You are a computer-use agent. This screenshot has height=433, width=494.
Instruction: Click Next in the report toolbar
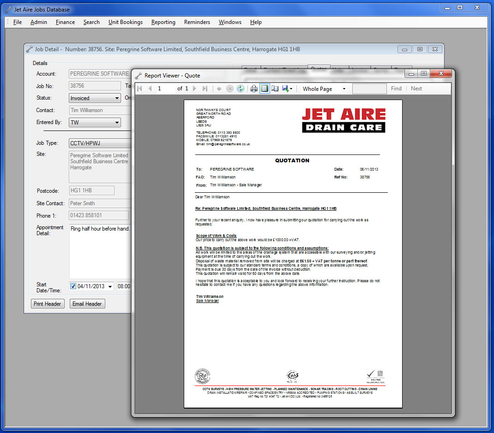416,89
